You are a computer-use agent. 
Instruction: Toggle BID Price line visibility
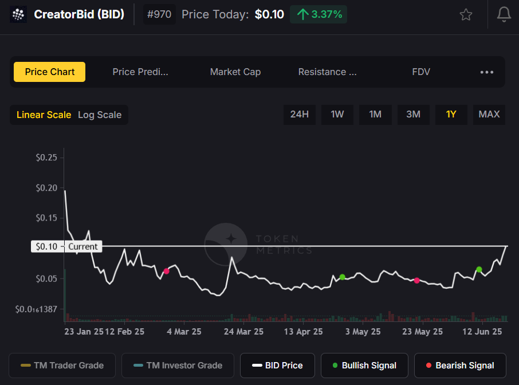pyautogui.click(x=277, y=366)
